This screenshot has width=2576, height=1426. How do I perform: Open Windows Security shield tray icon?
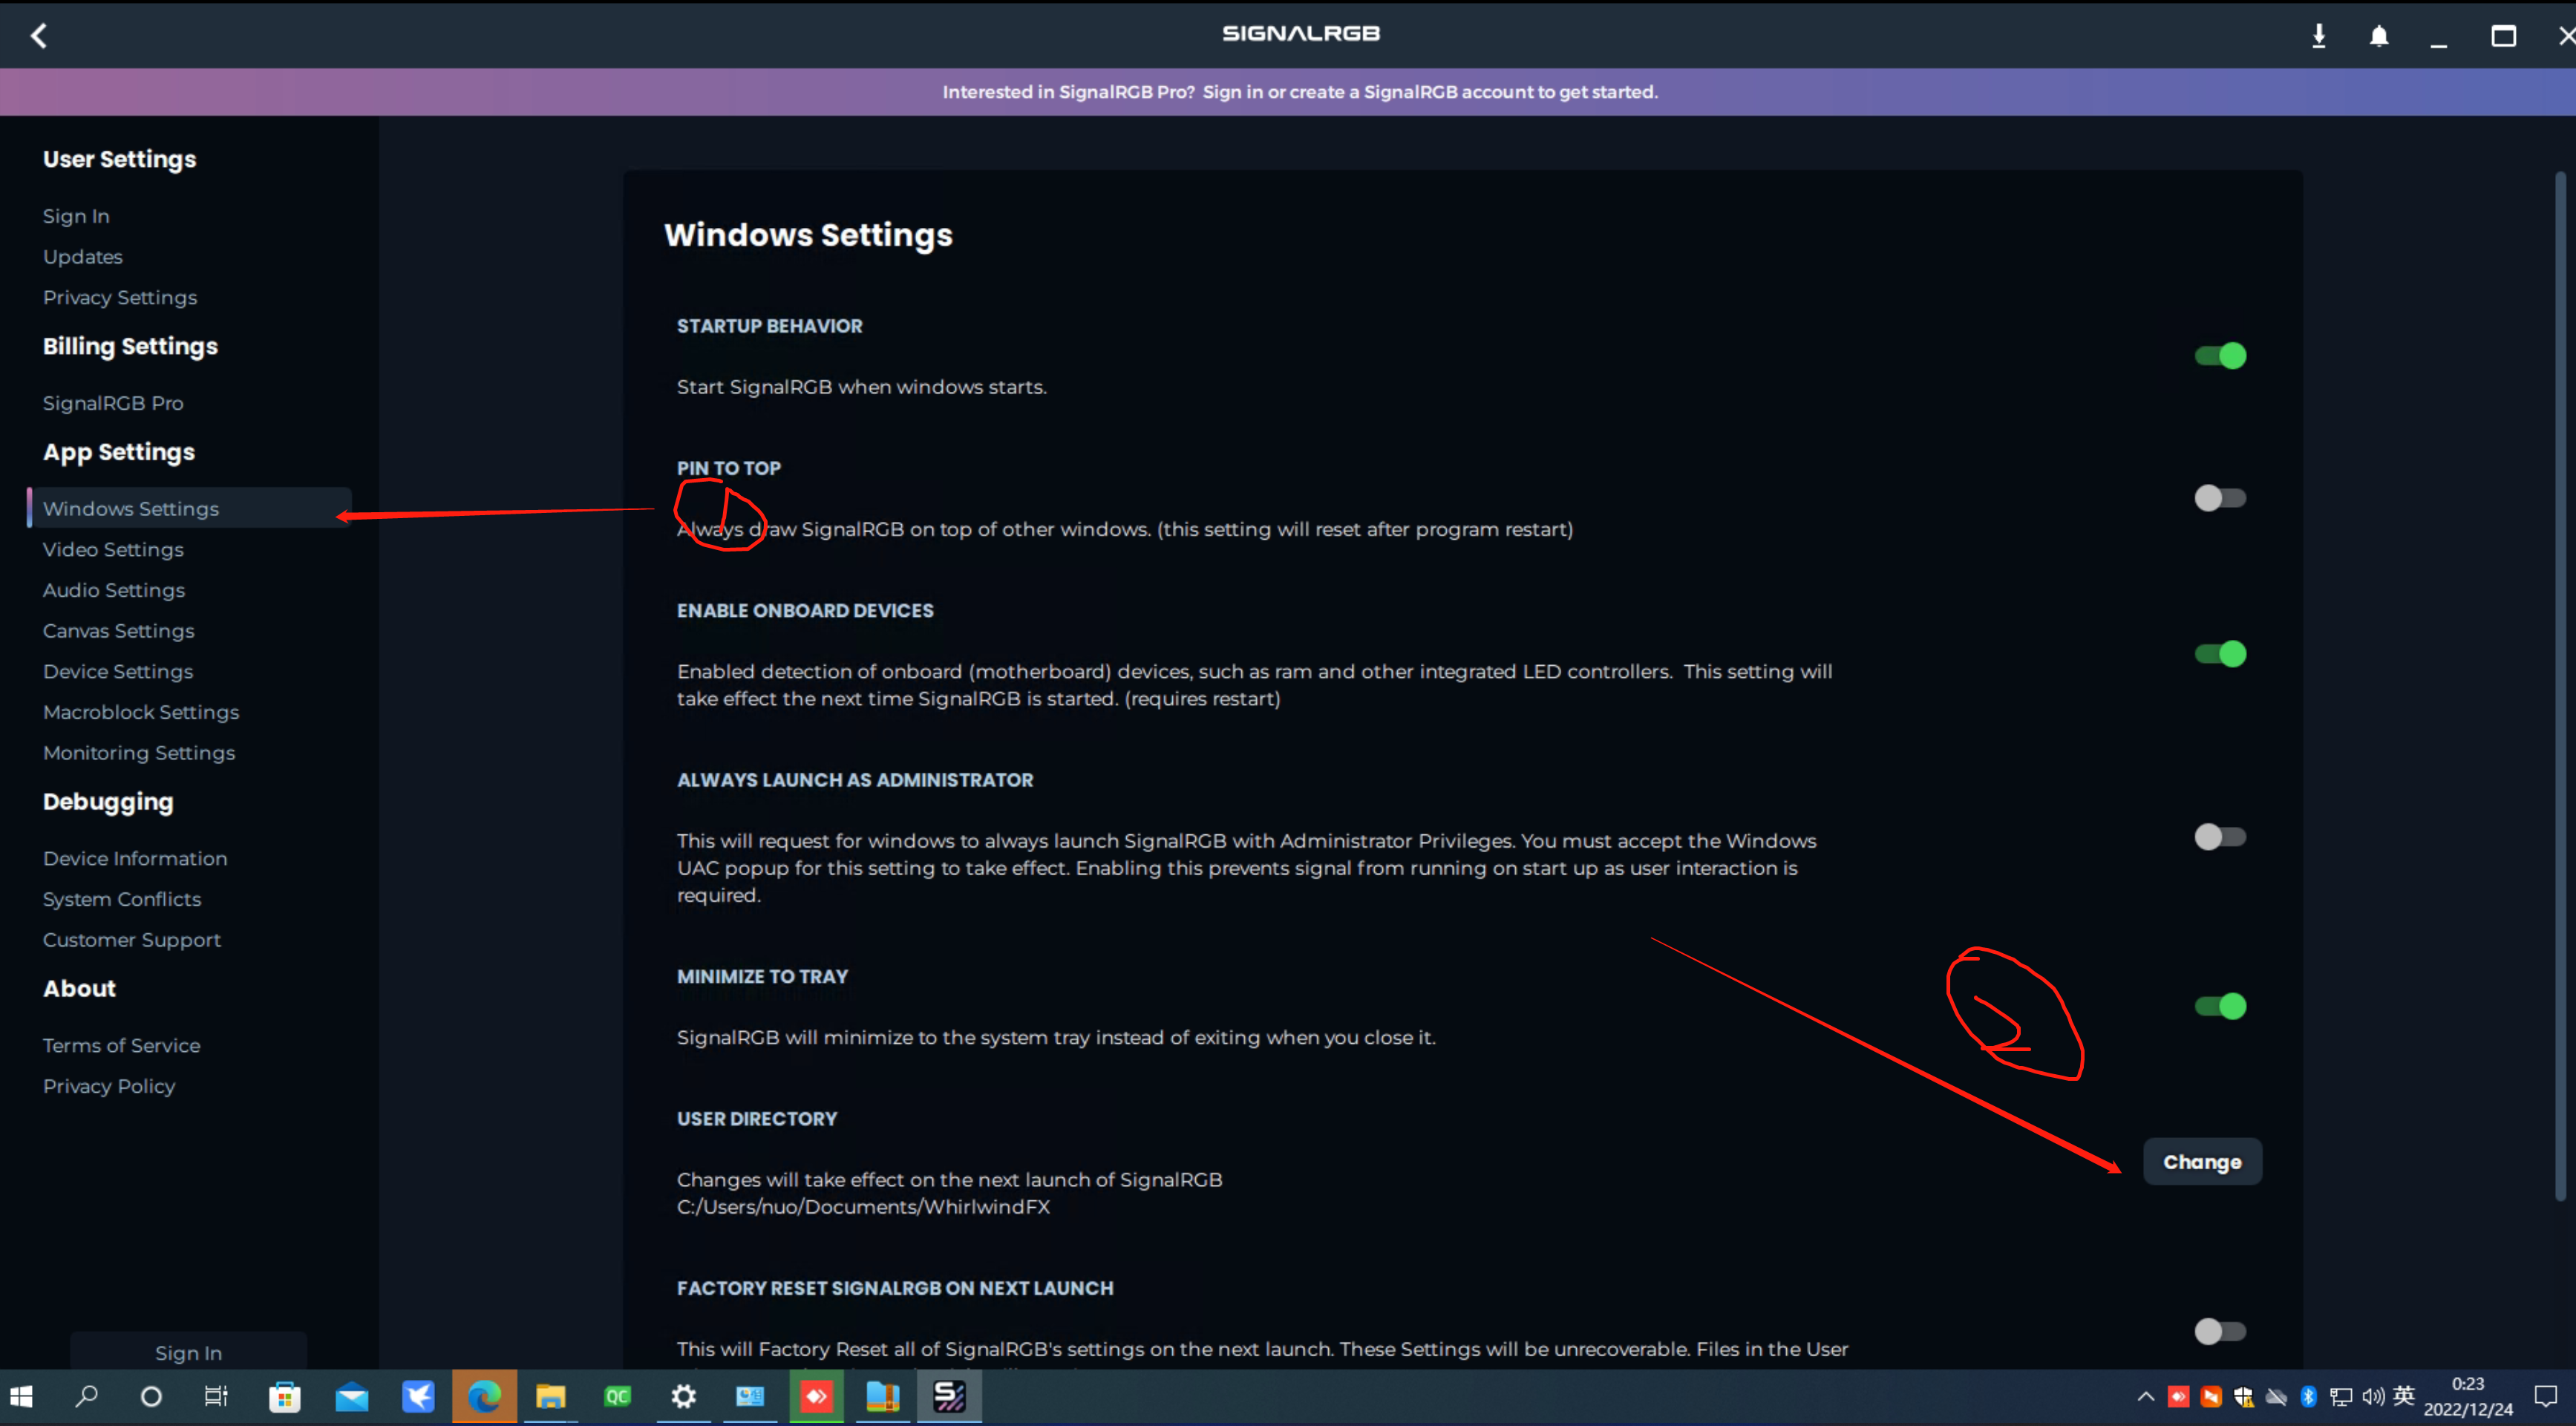(x=2244, y=1396)
